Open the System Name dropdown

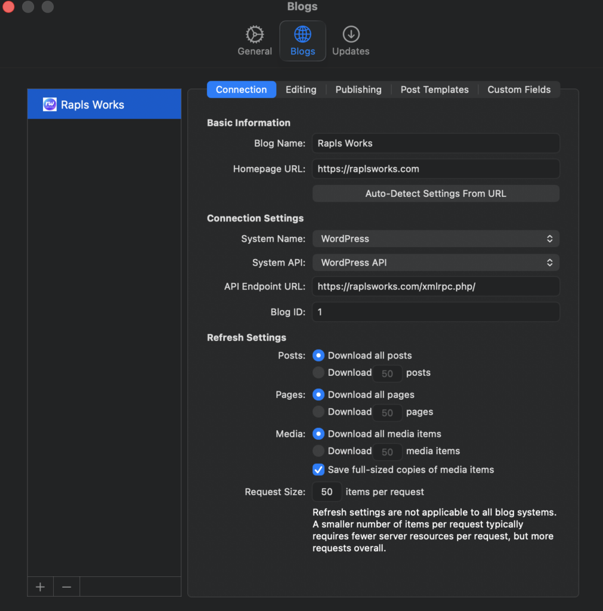point(435,239)
